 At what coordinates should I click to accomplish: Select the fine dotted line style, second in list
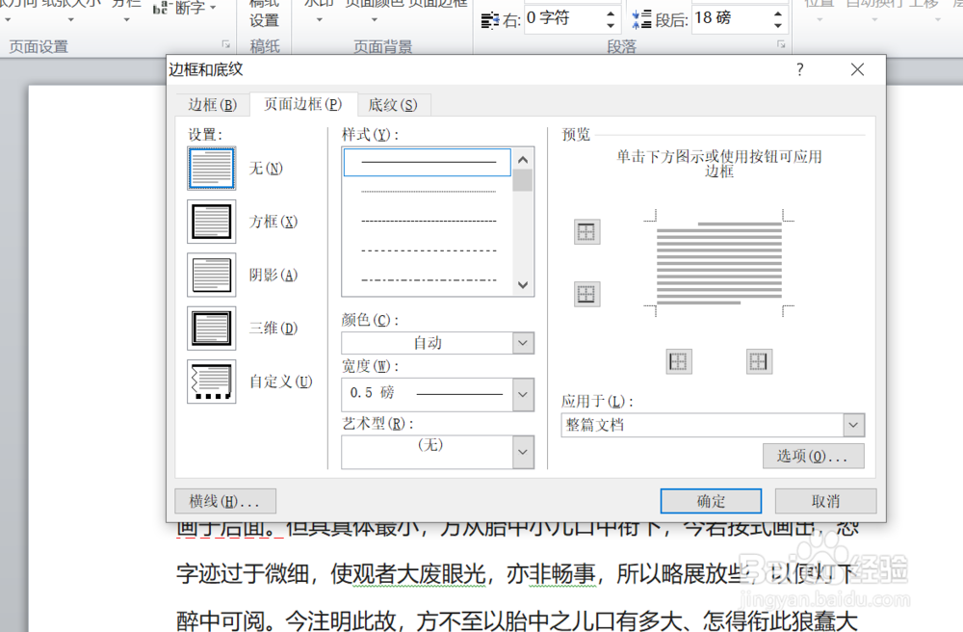click(428, 192)
